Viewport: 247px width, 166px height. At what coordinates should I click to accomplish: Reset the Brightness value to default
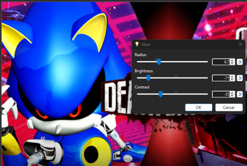tap(240, 78)
